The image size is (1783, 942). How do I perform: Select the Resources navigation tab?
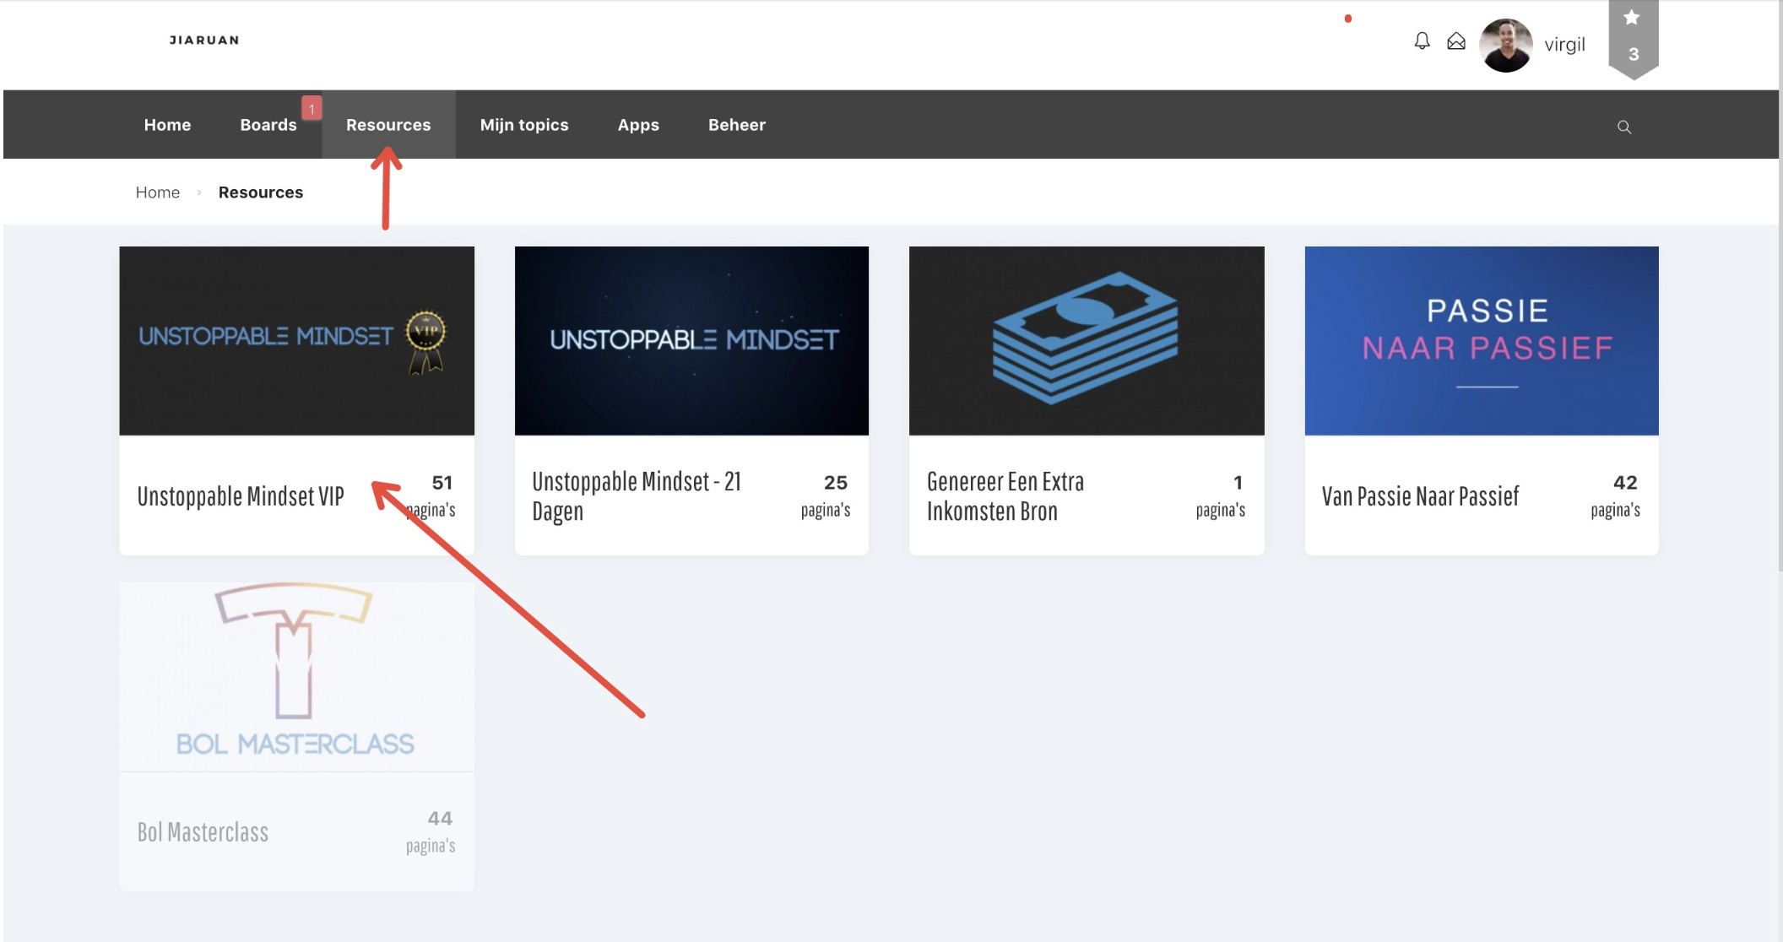(x=388, y=125)
